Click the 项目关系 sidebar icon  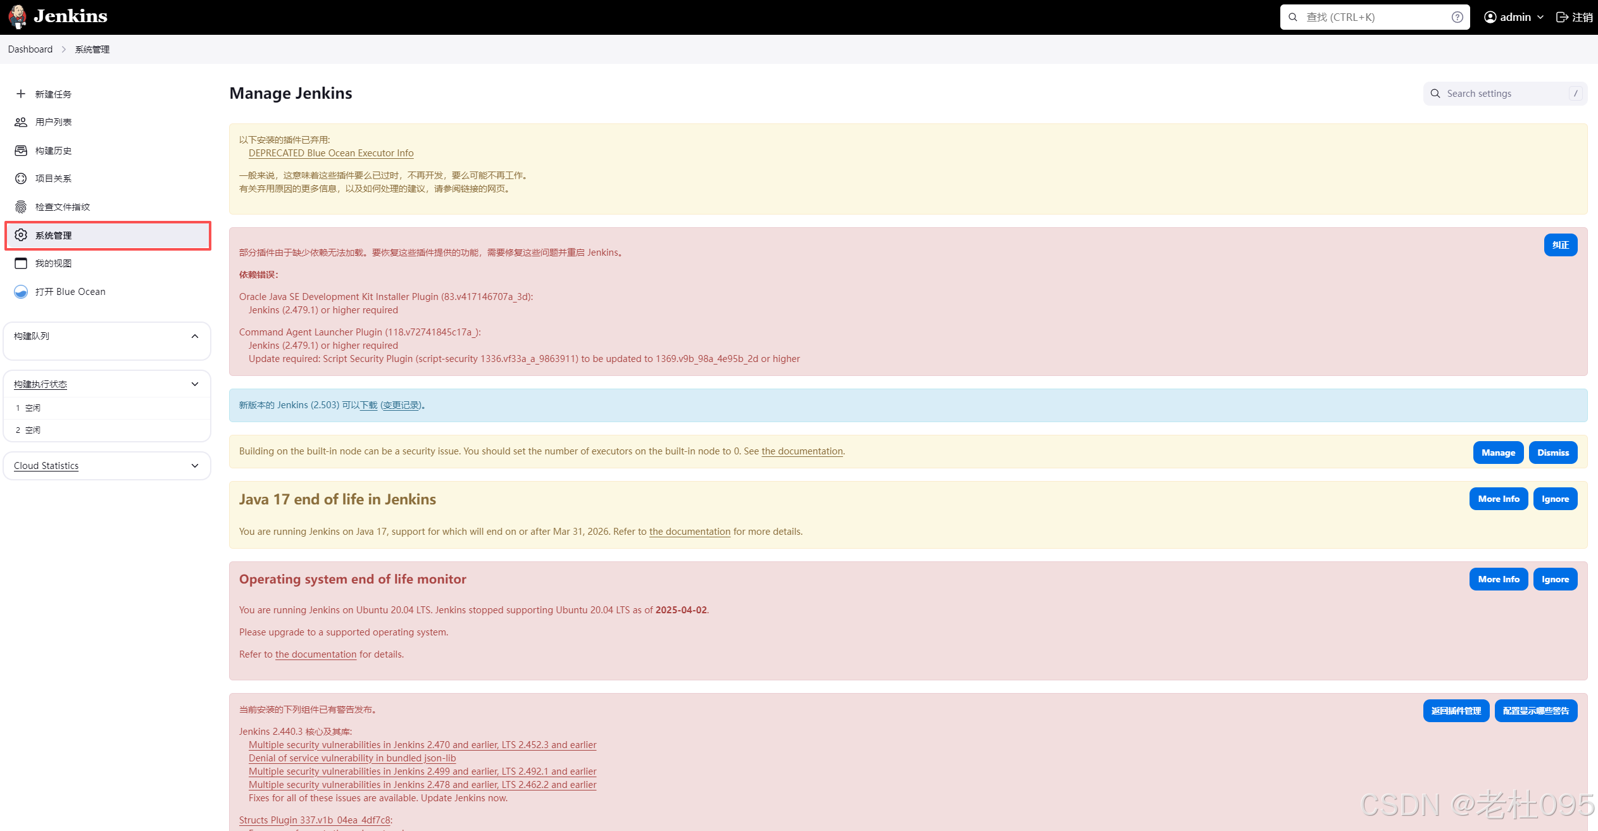21,178
